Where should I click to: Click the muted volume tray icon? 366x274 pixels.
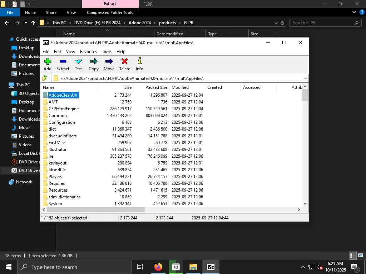coord(320,267)
